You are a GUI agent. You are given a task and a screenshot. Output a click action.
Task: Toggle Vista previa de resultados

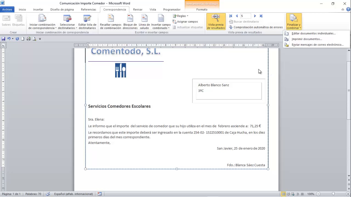pos(216,22)
